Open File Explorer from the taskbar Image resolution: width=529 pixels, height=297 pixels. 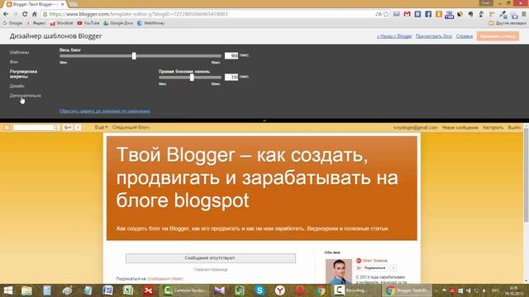pos(26,290)
